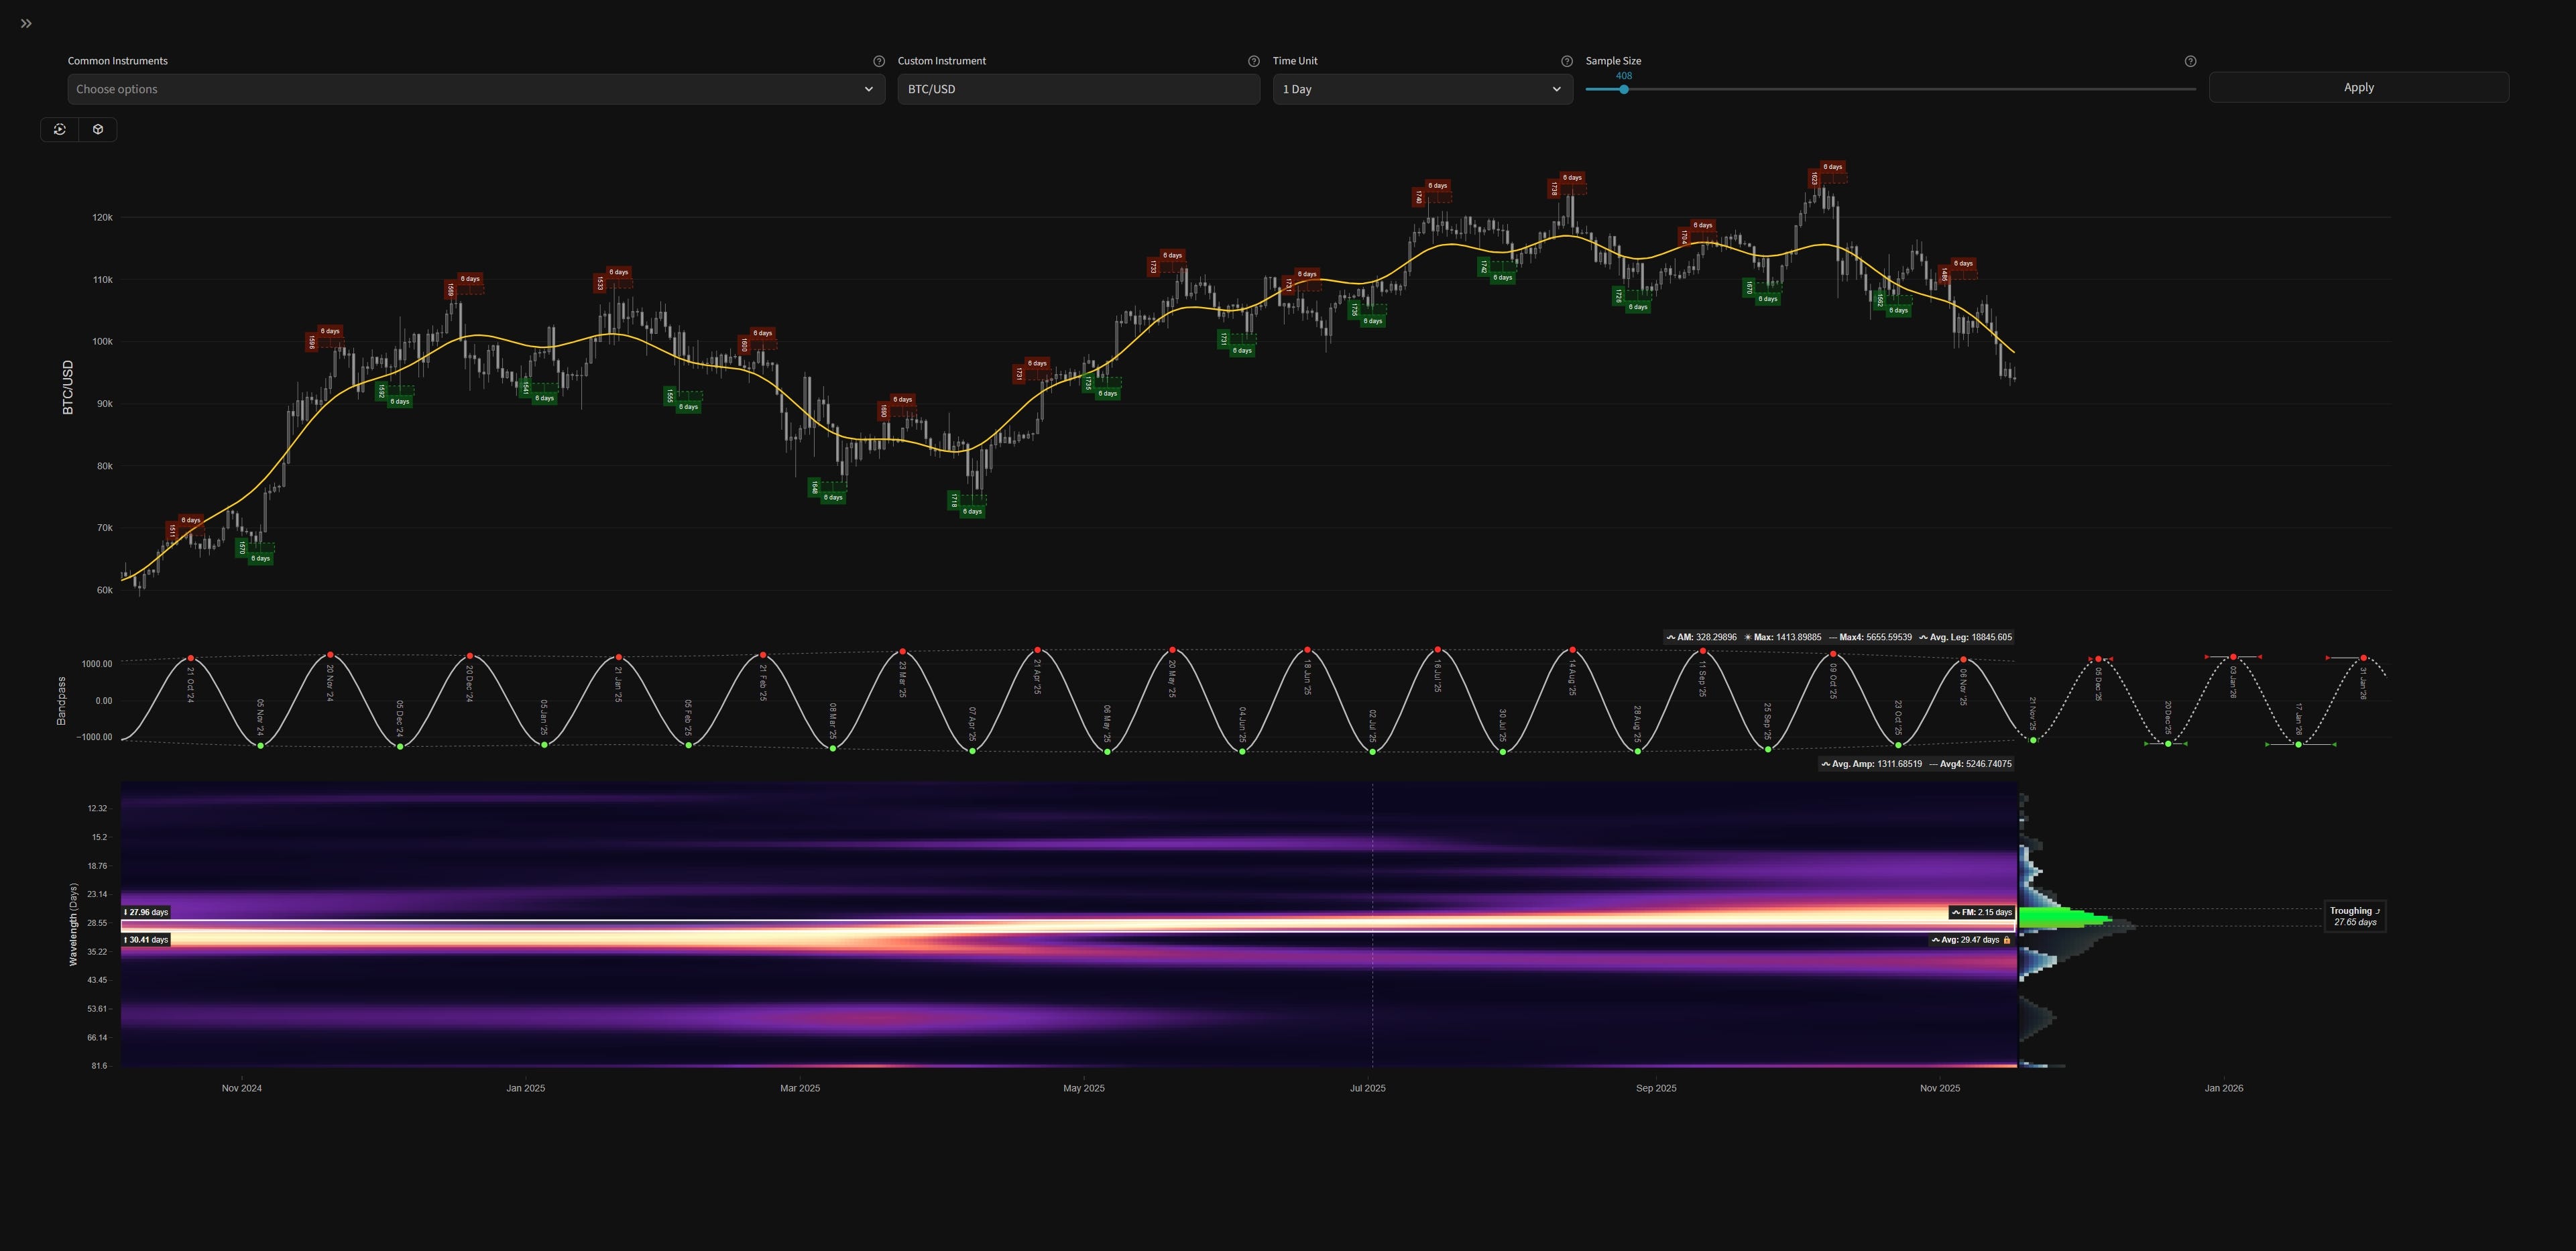
Task: Click the help icon beside Common Instruments
Action: point(879,61)
